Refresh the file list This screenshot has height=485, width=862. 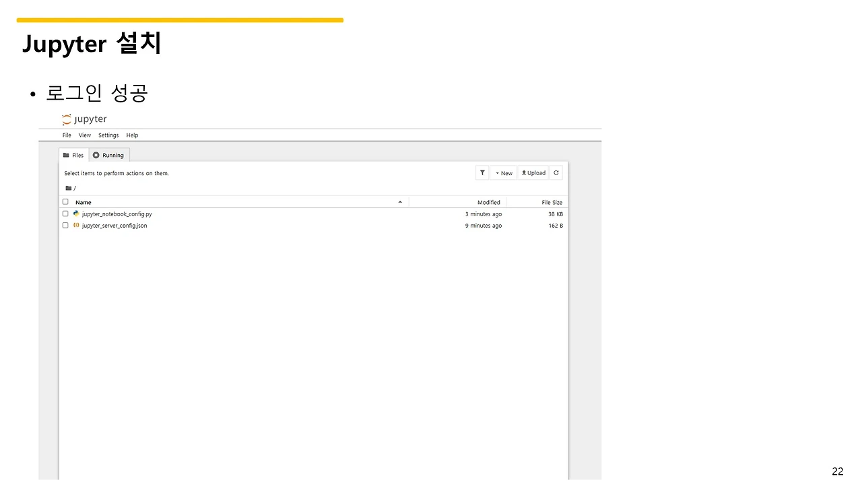click(x=556, y=173)
